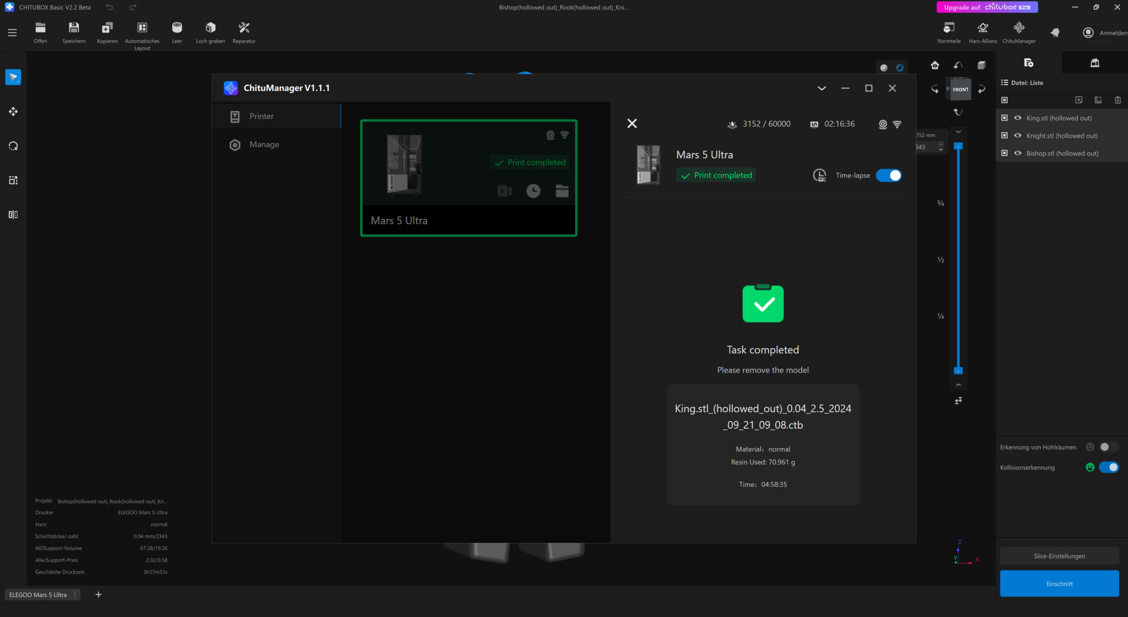The image size is (1128, 617).
Task: Click the Speichern save icon
Action: click(x=74, y=33)
